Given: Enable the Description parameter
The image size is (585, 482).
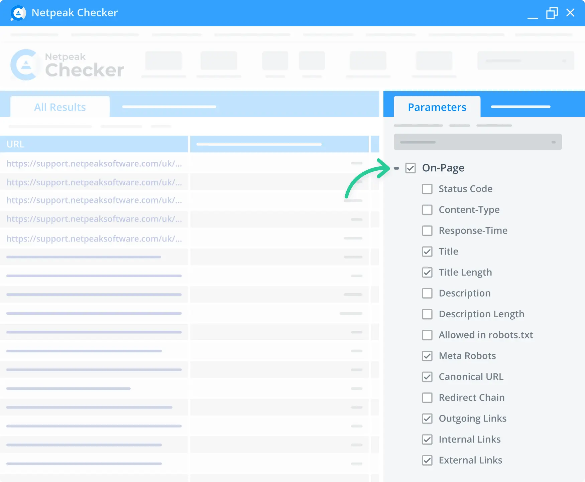Looking at the screenshot, I should 427,293.
